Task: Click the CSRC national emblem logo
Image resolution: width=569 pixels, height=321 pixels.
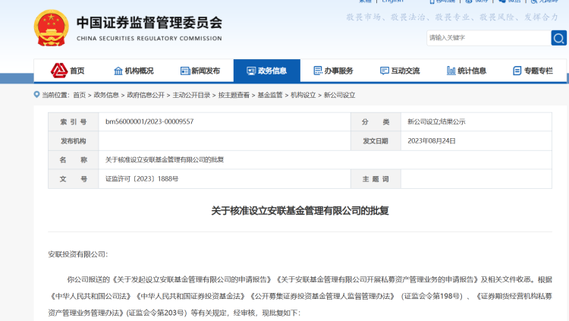Action: point(51,28)
